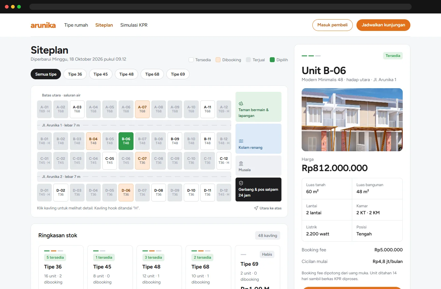
Task: Select the highlighted kavling B-06
Action: click(126, 141)
